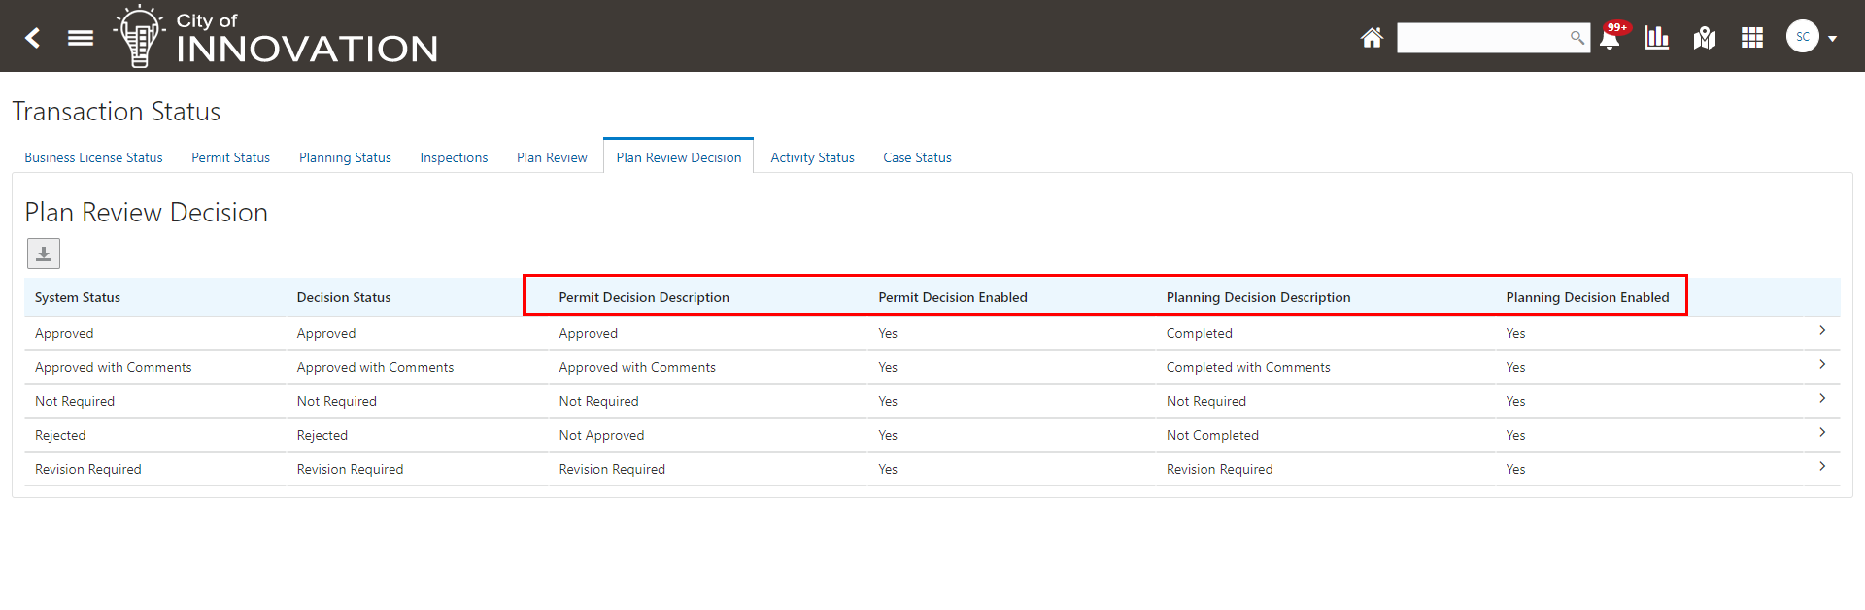Viewport: 1865px width, 610px height.
Task: Open the dashboard bar chart icon
Action: point(1657,38)
